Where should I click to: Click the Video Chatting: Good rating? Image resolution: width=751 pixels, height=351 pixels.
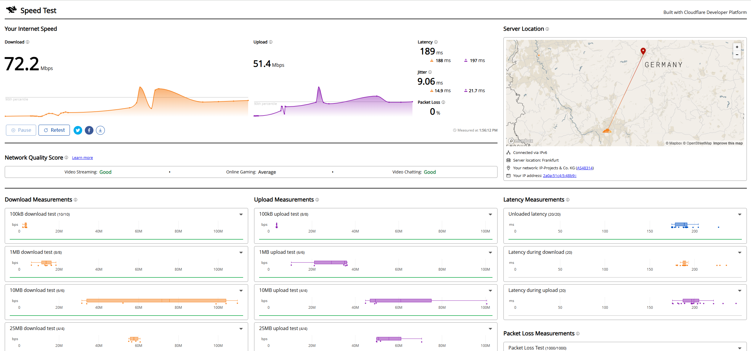[414, 172]
